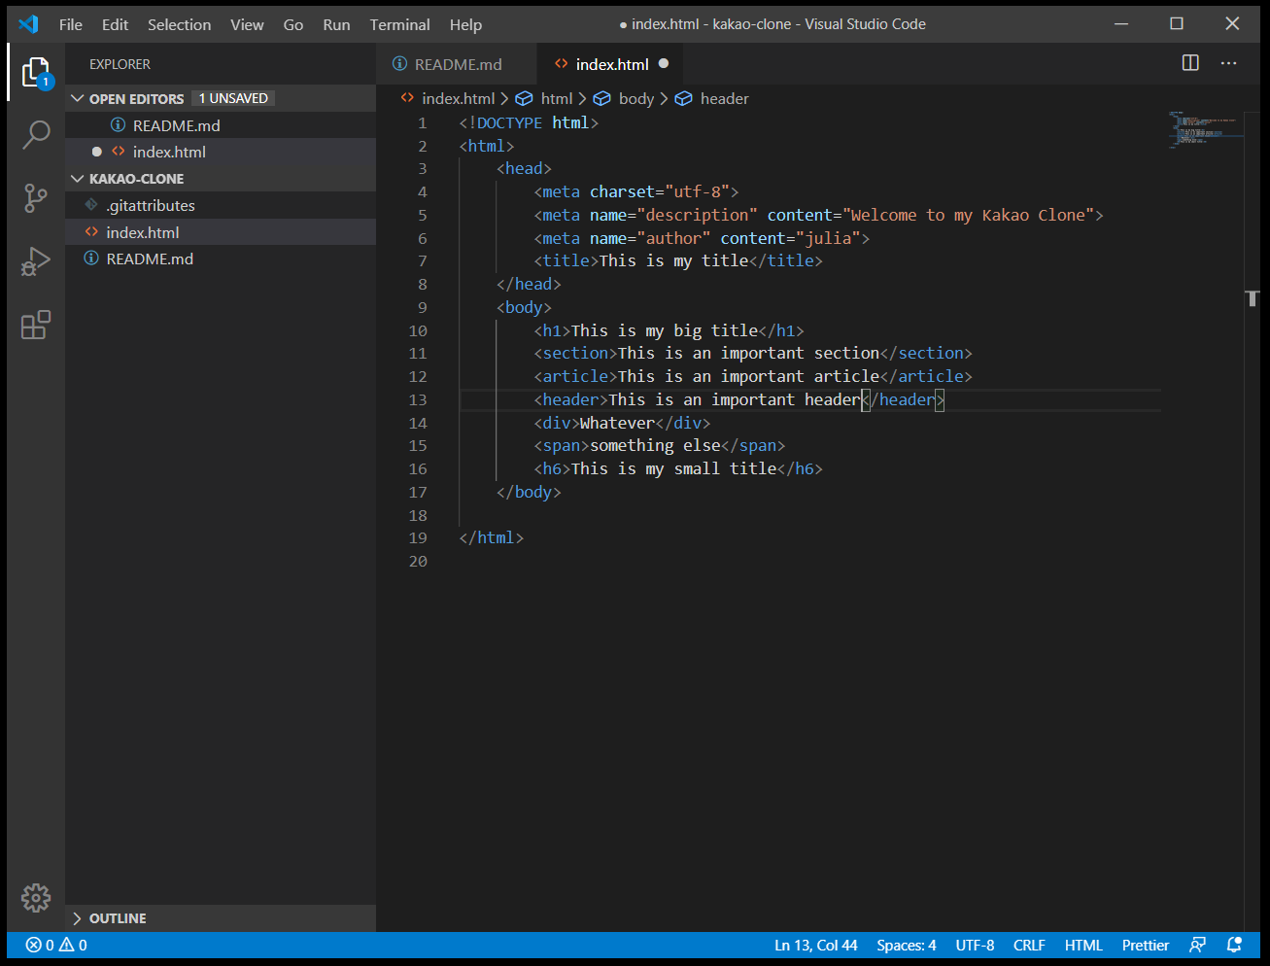This screenshot has width=1270, height=966.
Task: Click Ln 13, Col 44 in status bar
Action: 816,945
